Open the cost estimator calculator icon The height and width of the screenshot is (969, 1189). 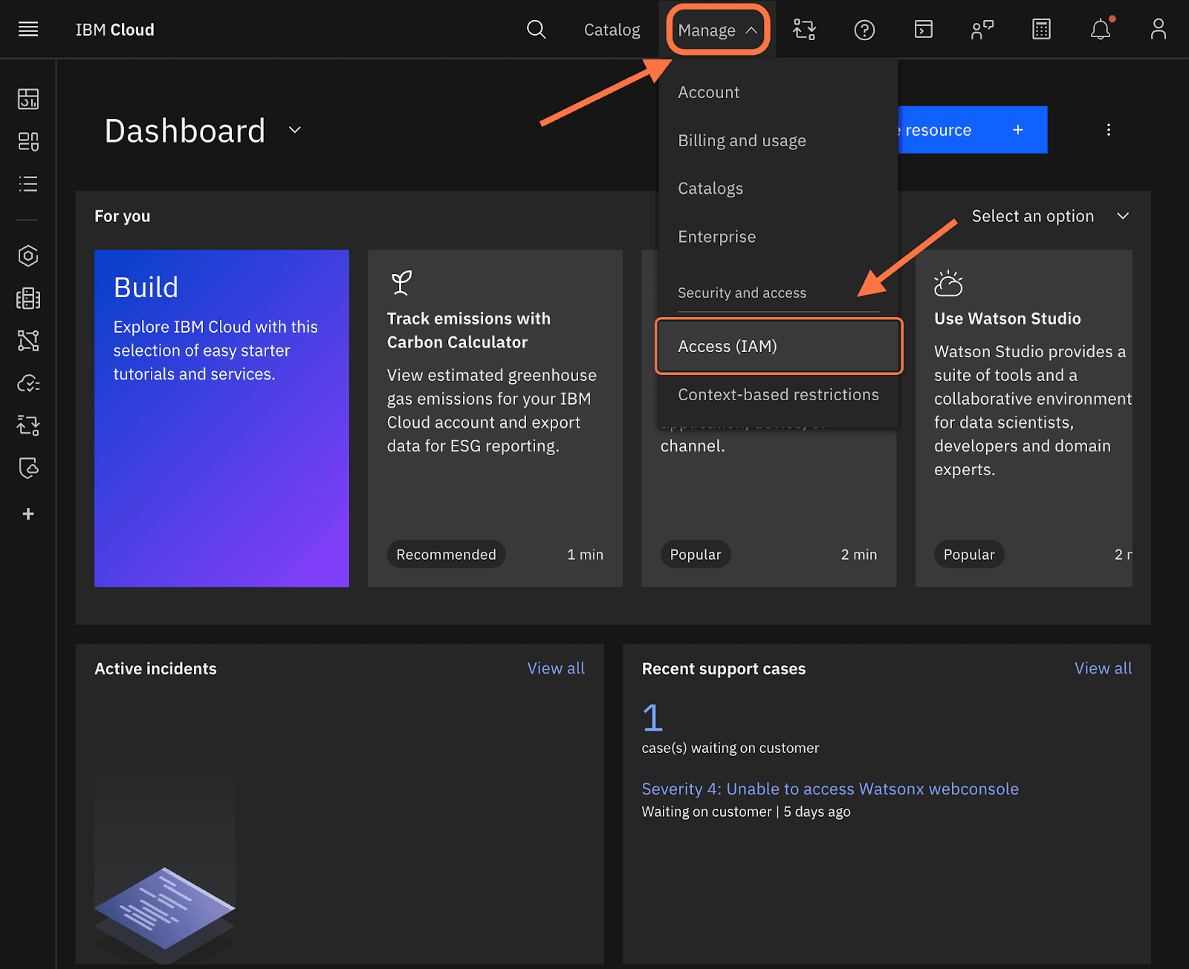click(1041, 30)
